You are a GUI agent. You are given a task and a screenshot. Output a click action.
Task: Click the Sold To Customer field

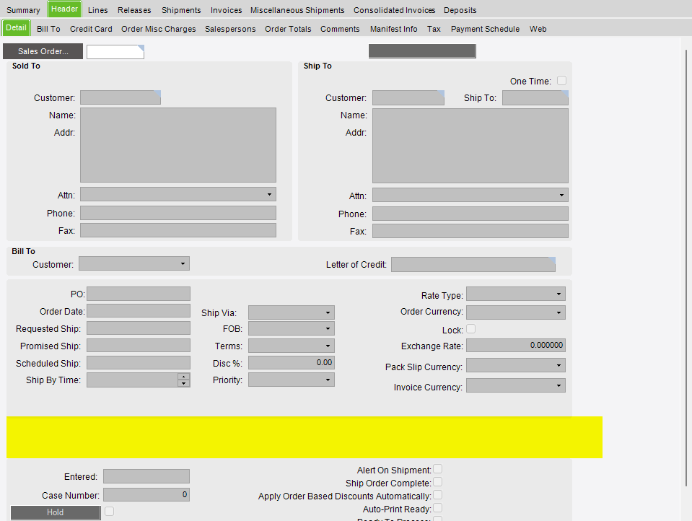click(x=121, y=97)
